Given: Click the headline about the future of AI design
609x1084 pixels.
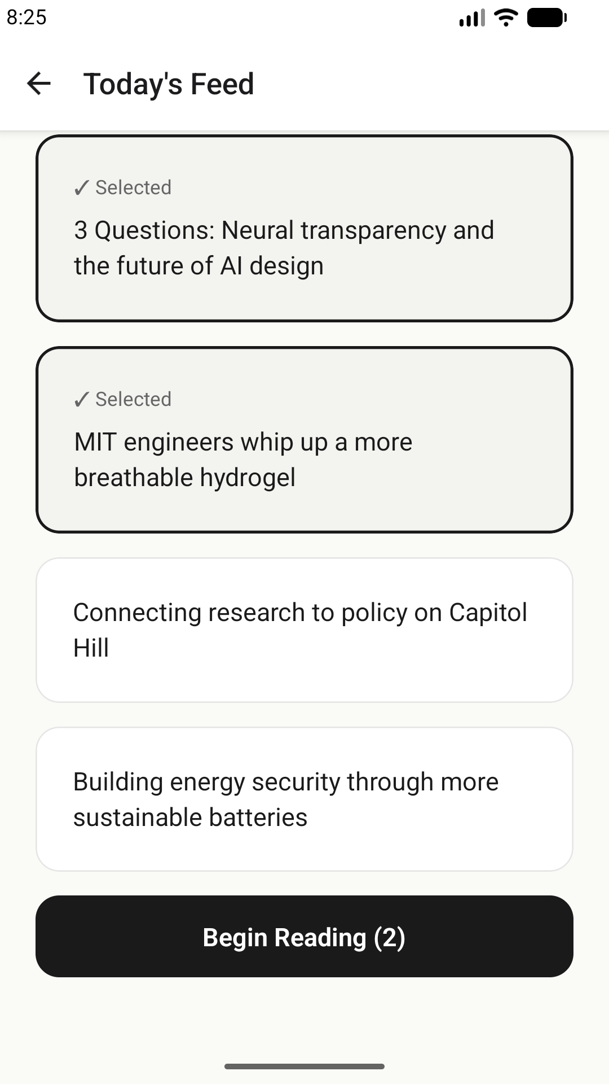Looking at the screenshot, I should coord(284,248).
